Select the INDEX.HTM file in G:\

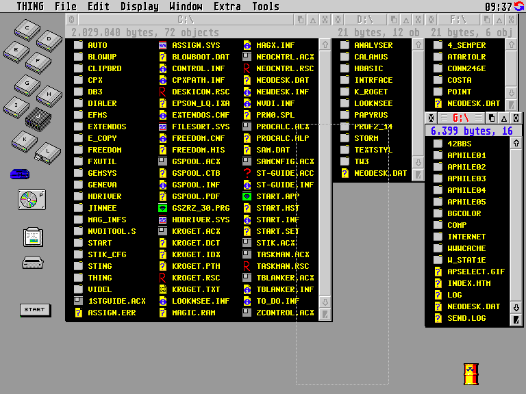pyautogui.click(x=462, y=283)
